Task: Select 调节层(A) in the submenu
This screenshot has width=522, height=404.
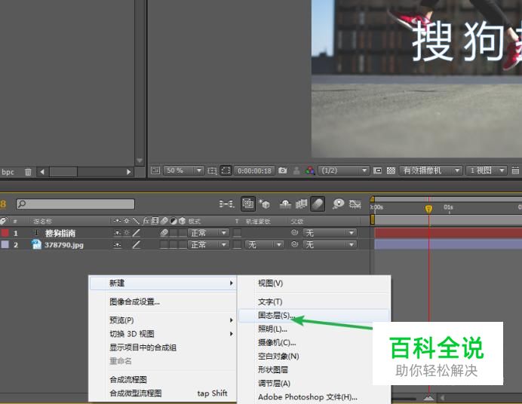Action: 274,384
